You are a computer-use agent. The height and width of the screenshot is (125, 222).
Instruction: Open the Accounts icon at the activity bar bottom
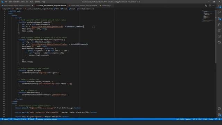[219, 109]
